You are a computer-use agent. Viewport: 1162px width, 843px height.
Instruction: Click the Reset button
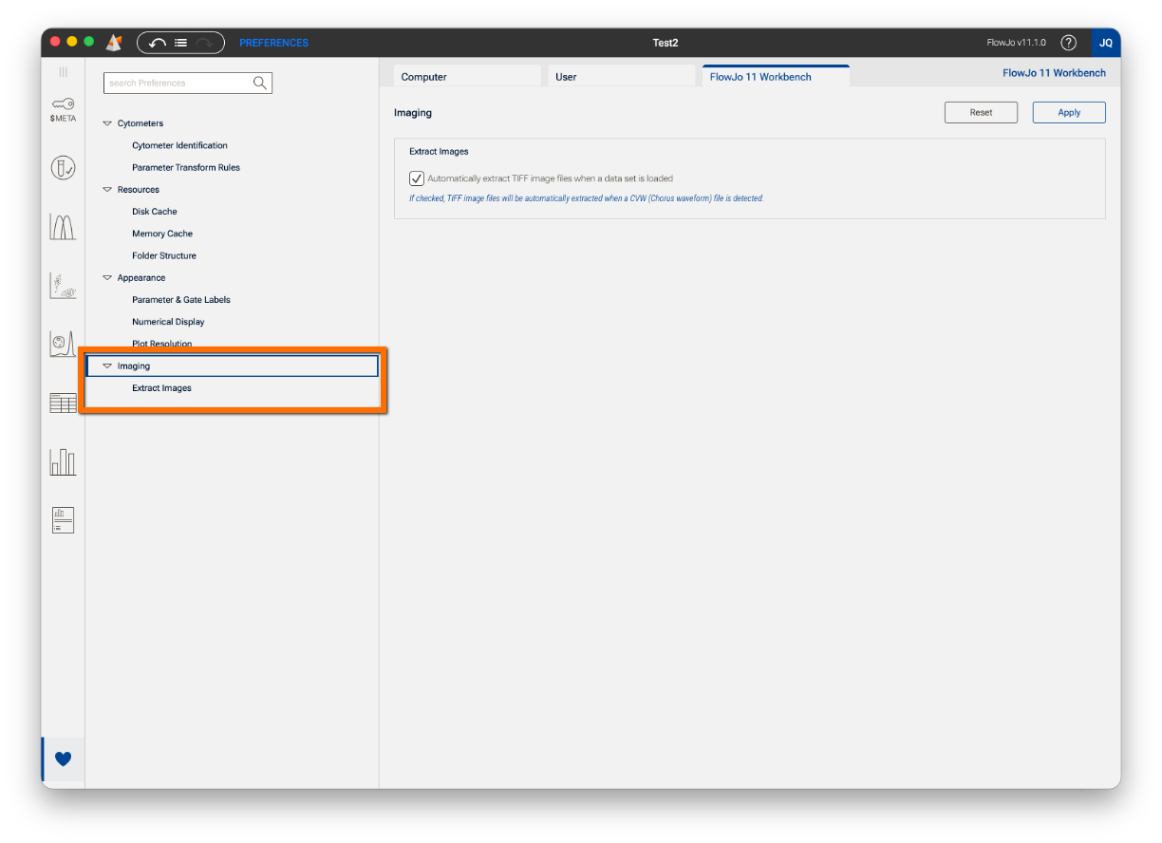981,112
